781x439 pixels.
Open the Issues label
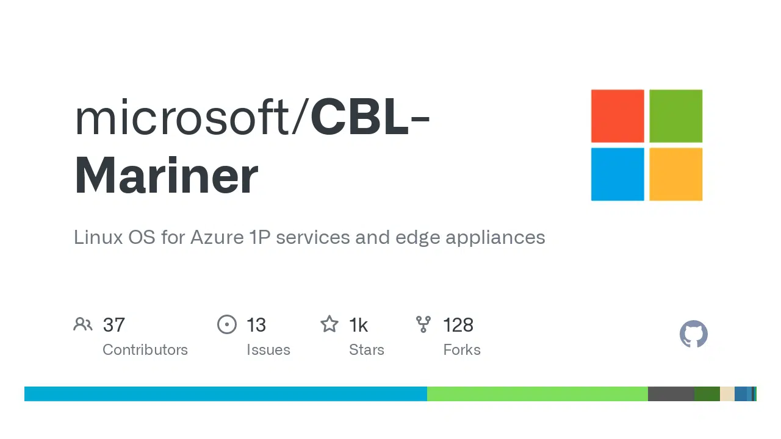tap(268, 350)
